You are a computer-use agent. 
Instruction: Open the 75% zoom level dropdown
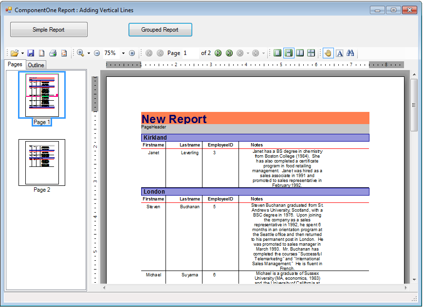click(123, 53)
